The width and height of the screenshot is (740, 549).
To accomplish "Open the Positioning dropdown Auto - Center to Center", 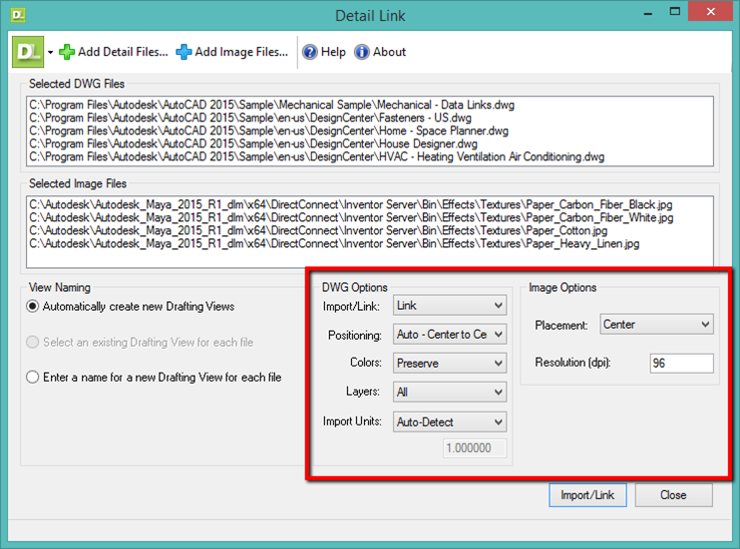I will pyautogui.click(x=449, y=335).
